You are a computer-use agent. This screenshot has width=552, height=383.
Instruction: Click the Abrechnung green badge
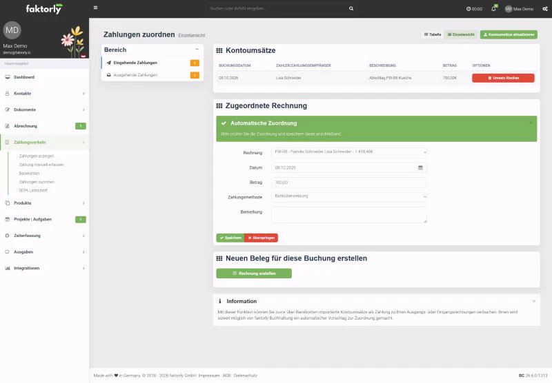(81, 126)
